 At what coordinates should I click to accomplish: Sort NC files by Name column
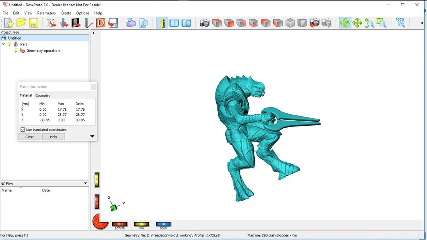[x=21, y=190]
